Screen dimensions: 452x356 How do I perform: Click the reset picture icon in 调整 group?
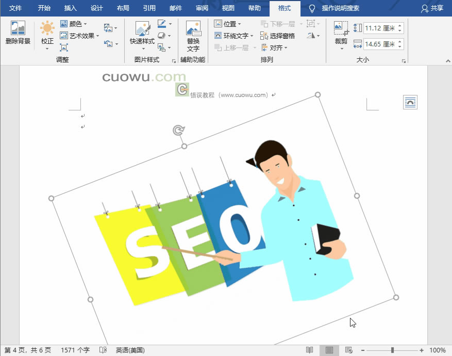(x=108, y=44)
